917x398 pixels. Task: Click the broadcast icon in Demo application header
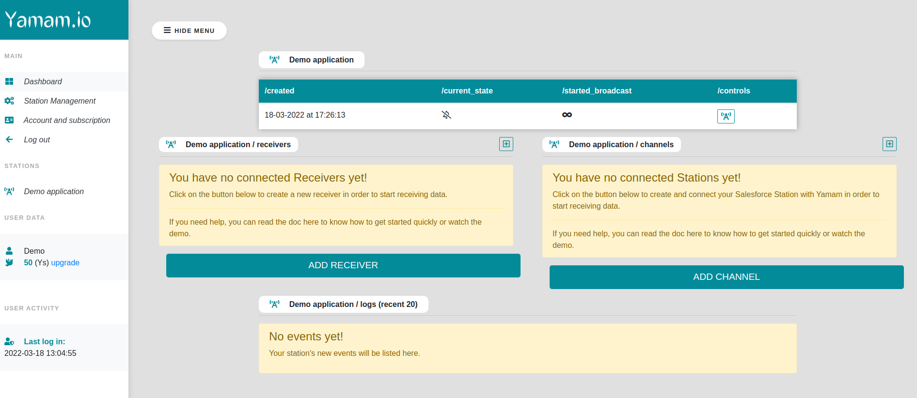point(274,60)
